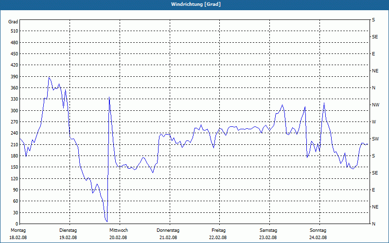
Task: Click the NW compass label on the right axis
Action: [x=375, y=105]
